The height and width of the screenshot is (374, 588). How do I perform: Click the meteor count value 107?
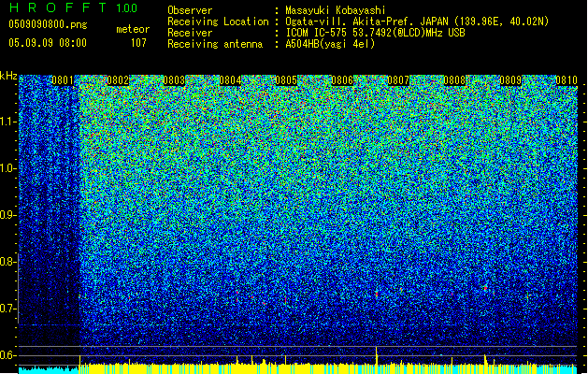[138, 43]
